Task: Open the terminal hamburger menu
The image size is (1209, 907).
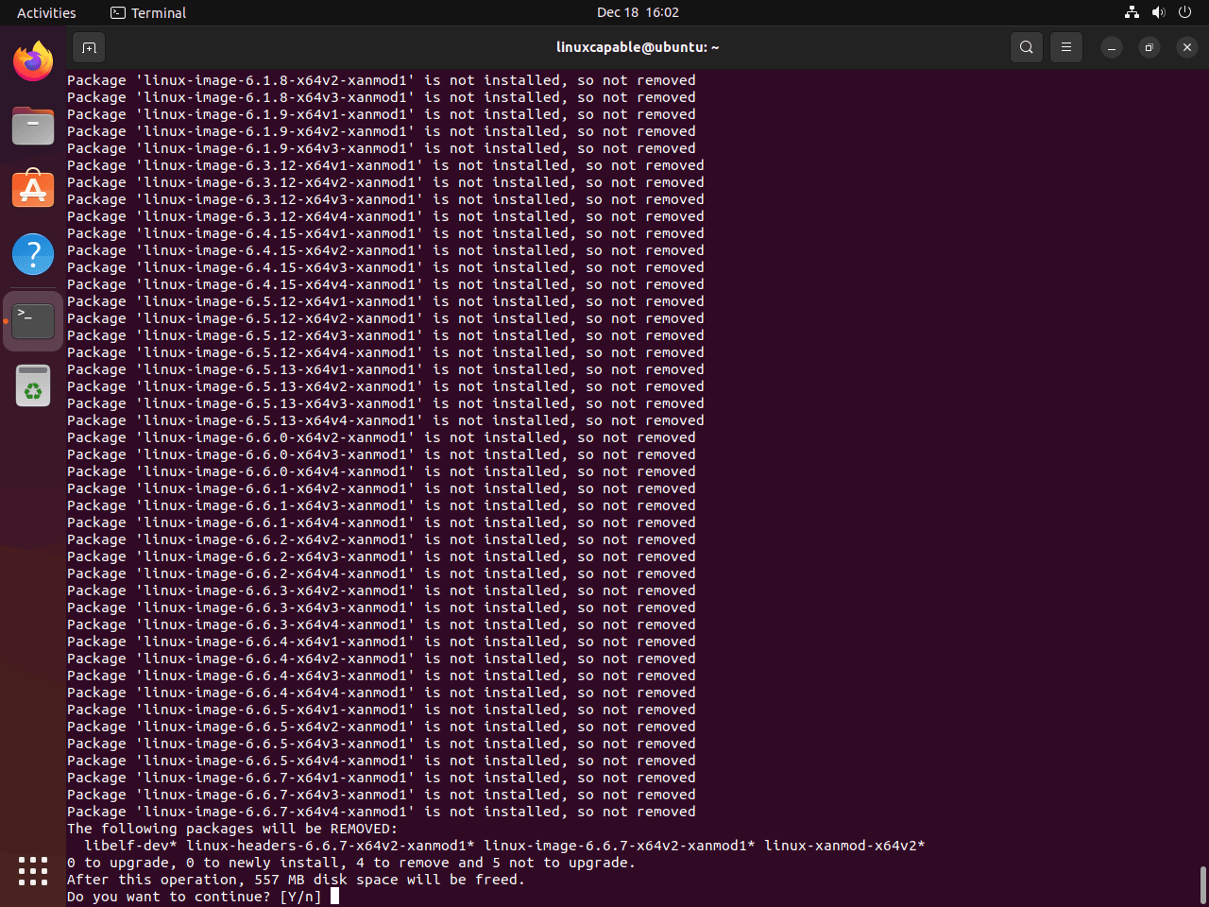Action: coord(1066,47)
